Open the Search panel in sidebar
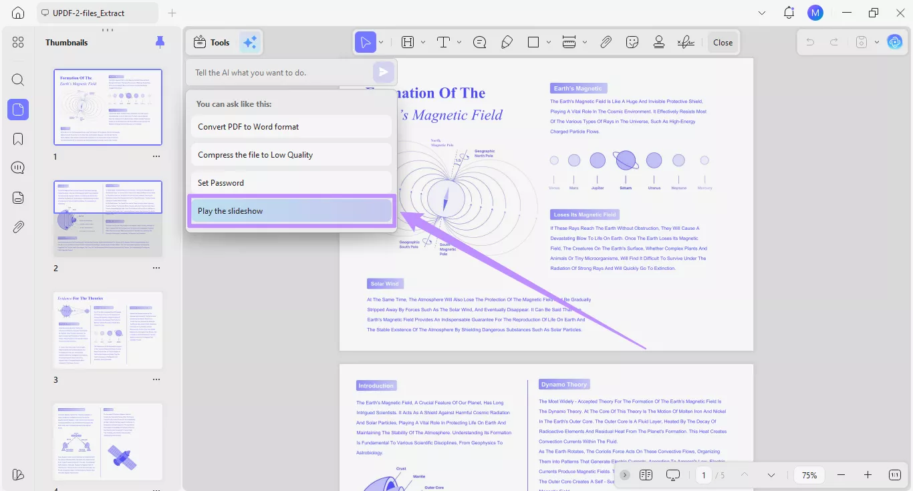This screenshot has width=913, height=491. click(18, 79)
